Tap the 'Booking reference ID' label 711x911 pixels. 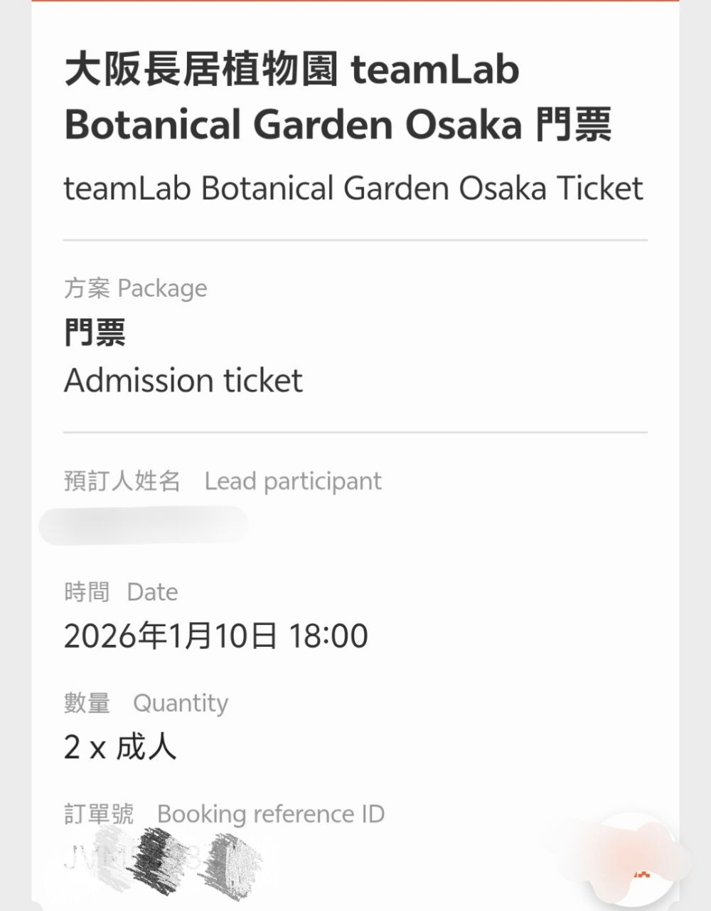pos(271,814)
